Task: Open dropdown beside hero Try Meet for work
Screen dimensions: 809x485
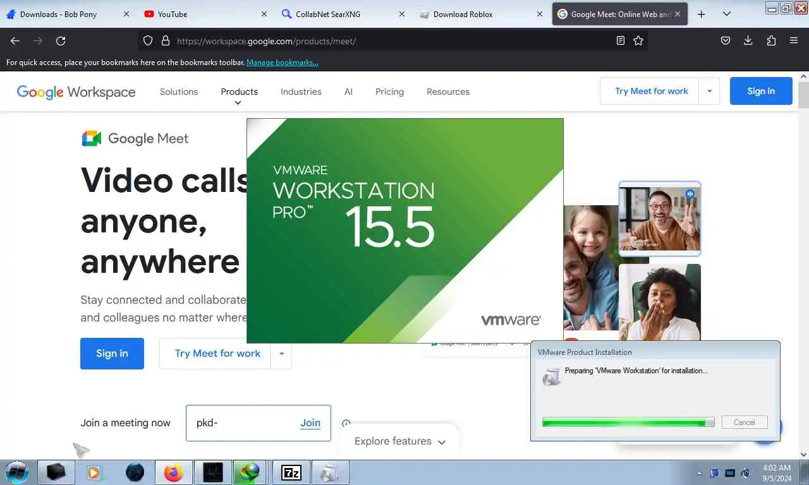Action: (281, 354)
